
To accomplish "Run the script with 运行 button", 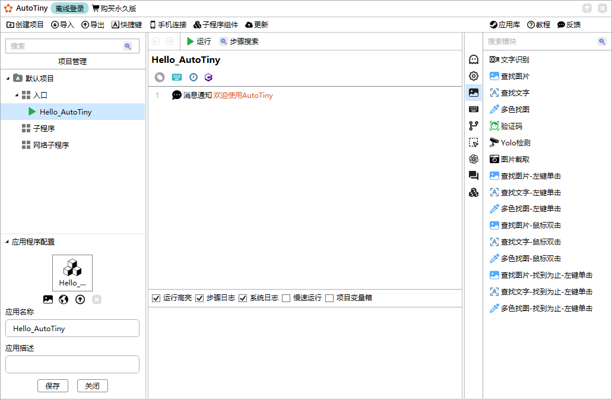I will click(199, 42).
